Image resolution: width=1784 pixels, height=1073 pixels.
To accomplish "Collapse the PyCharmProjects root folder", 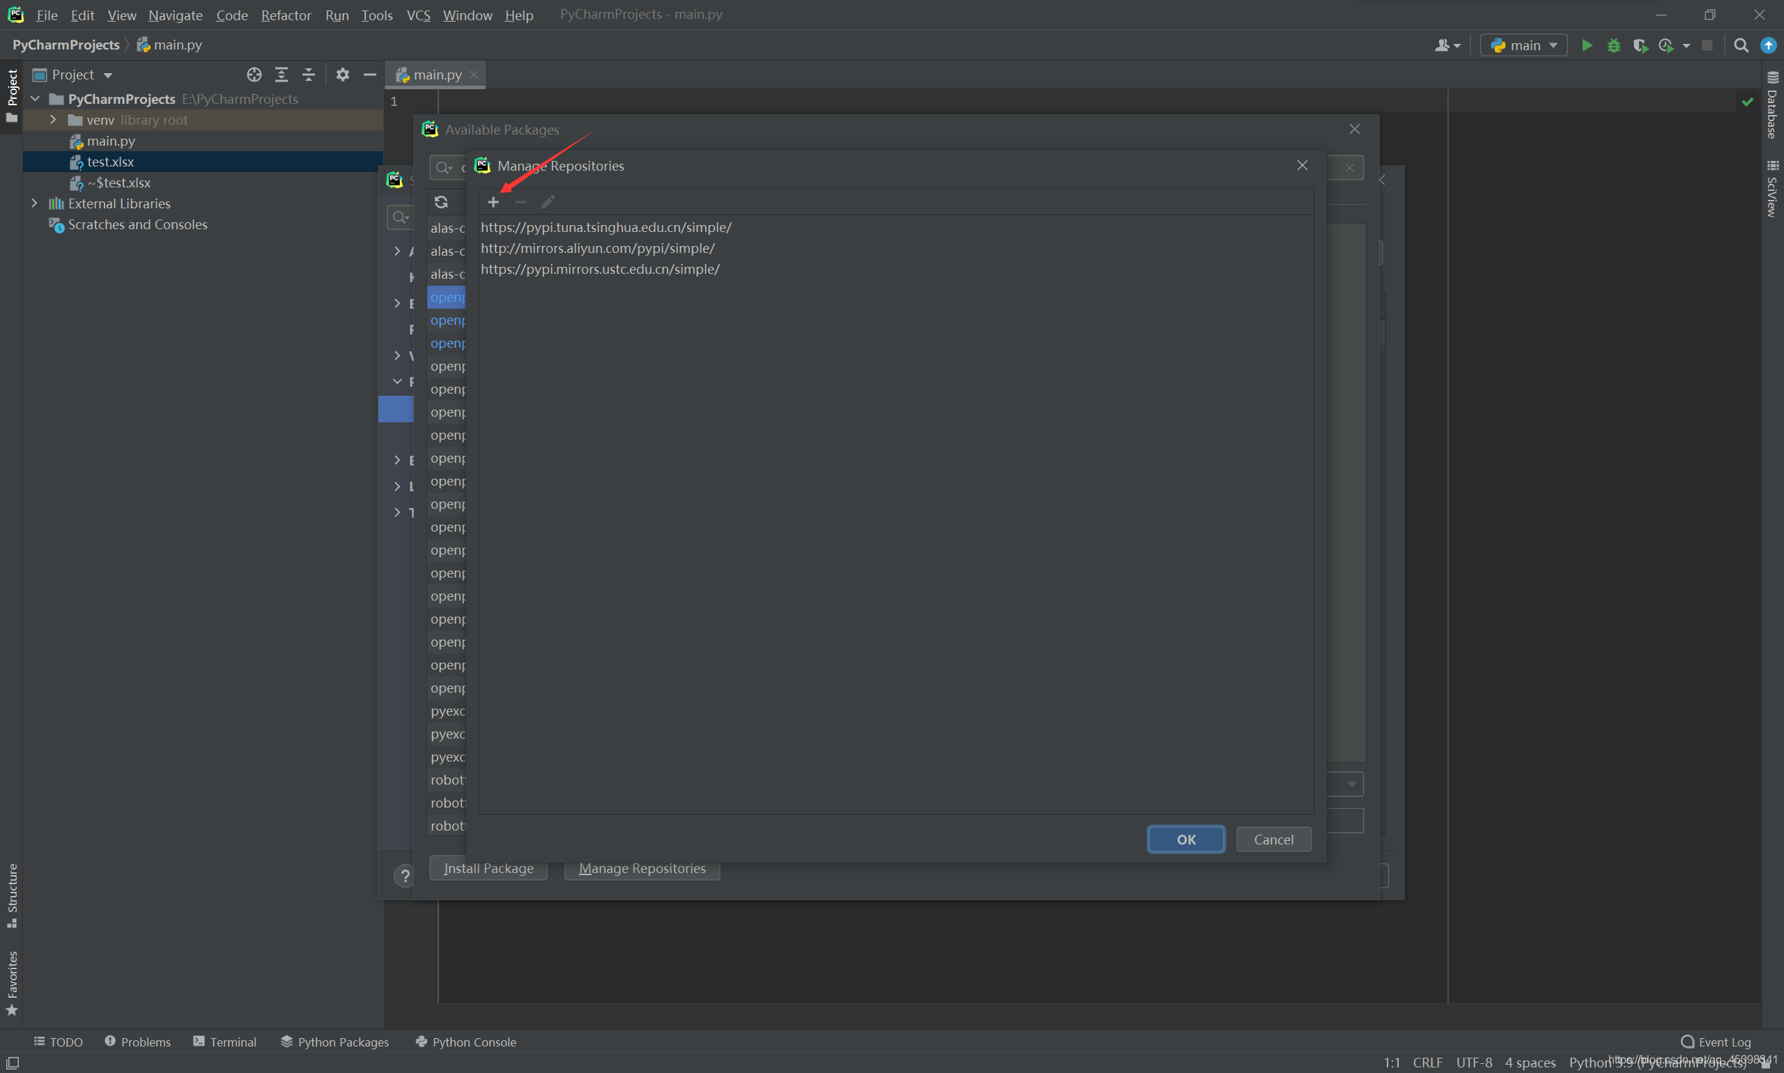I will click(35, 98).
